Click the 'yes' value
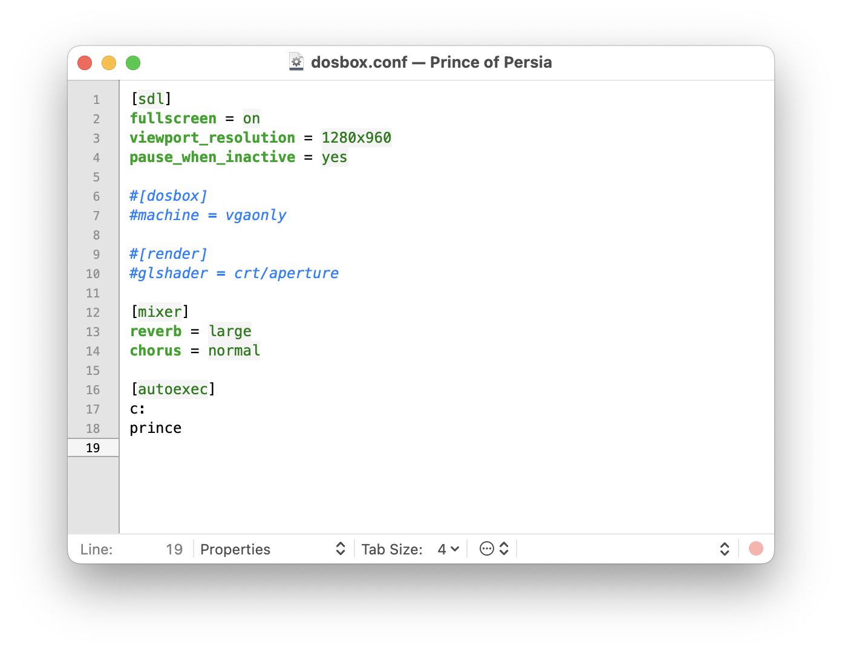The width and height of the screenshot is (842, 653). pos(335,157)
